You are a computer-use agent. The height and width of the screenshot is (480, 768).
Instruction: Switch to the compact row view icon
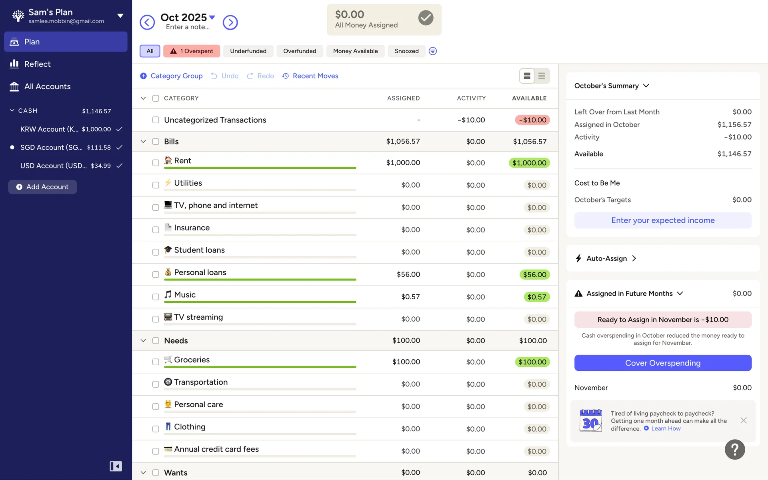coord(542,76)
